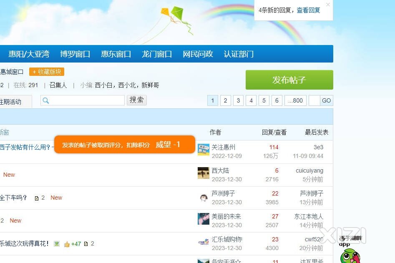The width and height of the screenshot is (395, 263).
Task: Click the 作者 column header
Action: pyautogui.click(x=215, y=133)
